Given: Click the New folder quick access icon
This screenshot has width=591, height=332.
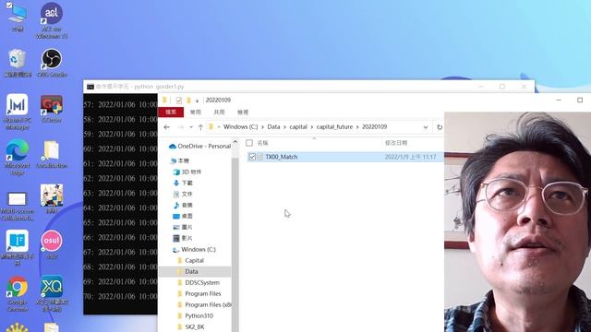Looking at the screenshot, I should tap(188, 101).
